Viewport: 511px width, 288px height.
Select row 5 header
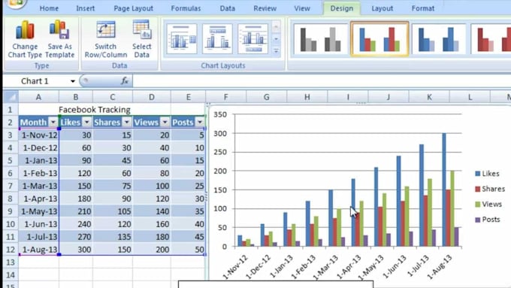pyautogui.click(x=10, y=160)
